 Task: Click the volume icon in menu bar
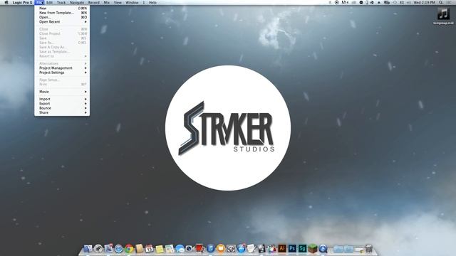pos(409,2)
